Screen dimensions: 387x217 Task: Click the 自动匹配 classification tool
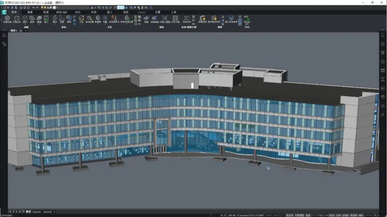coord(89,19)
